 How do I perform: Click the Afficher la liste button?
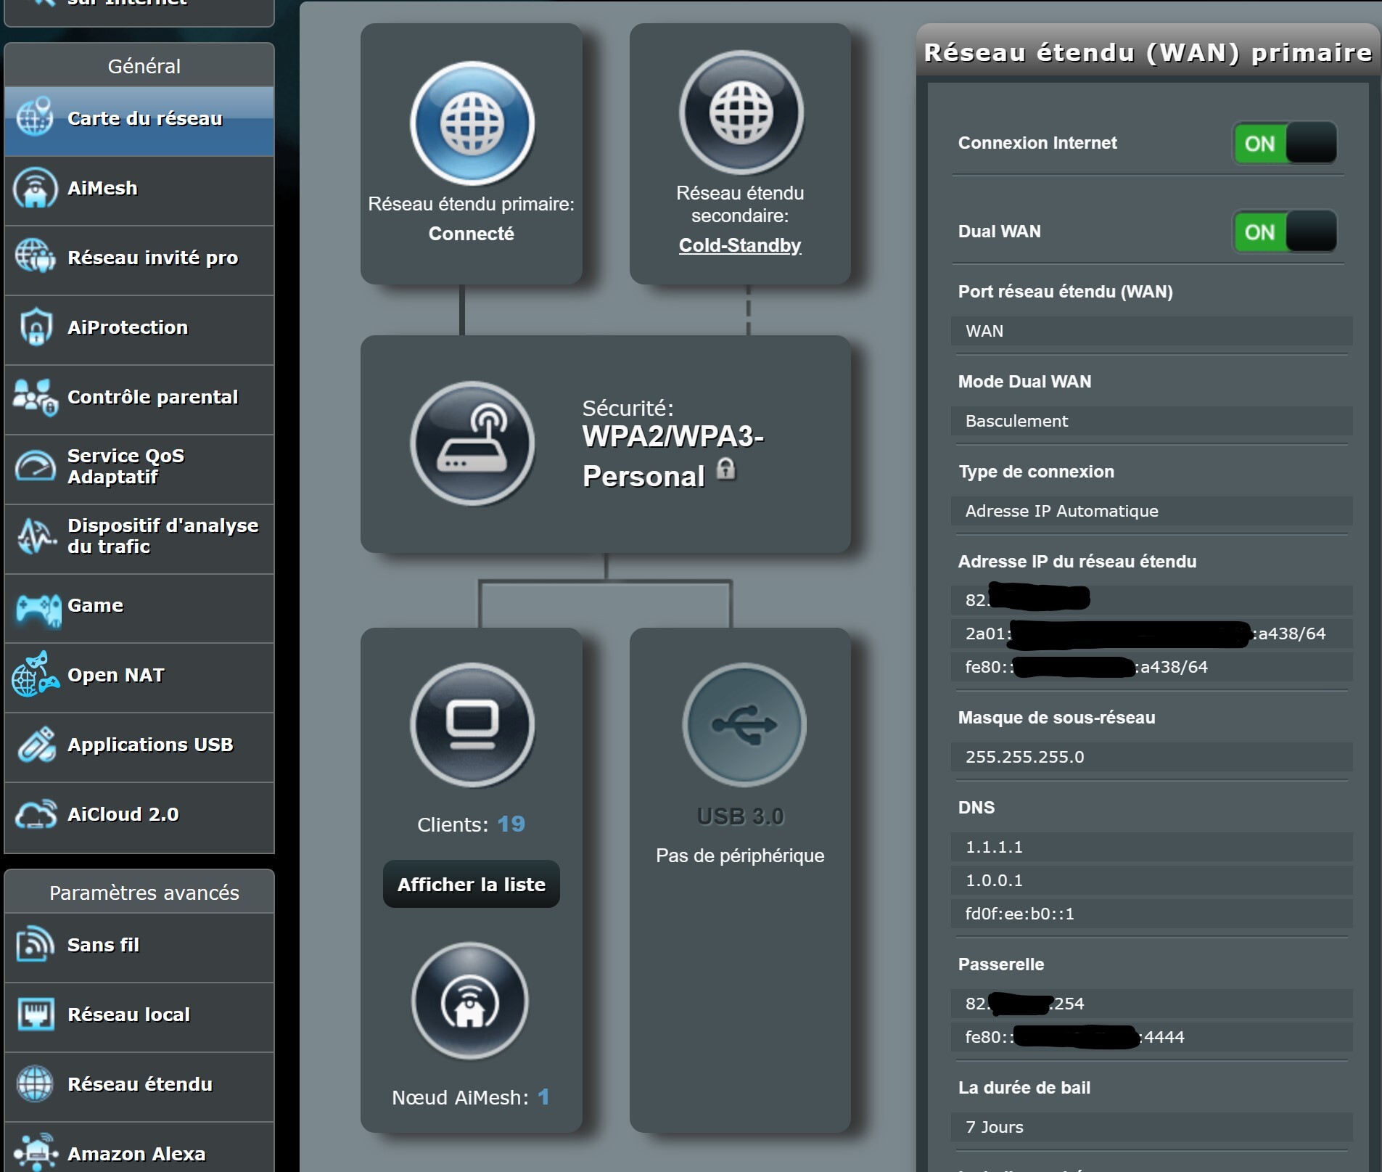472,884
